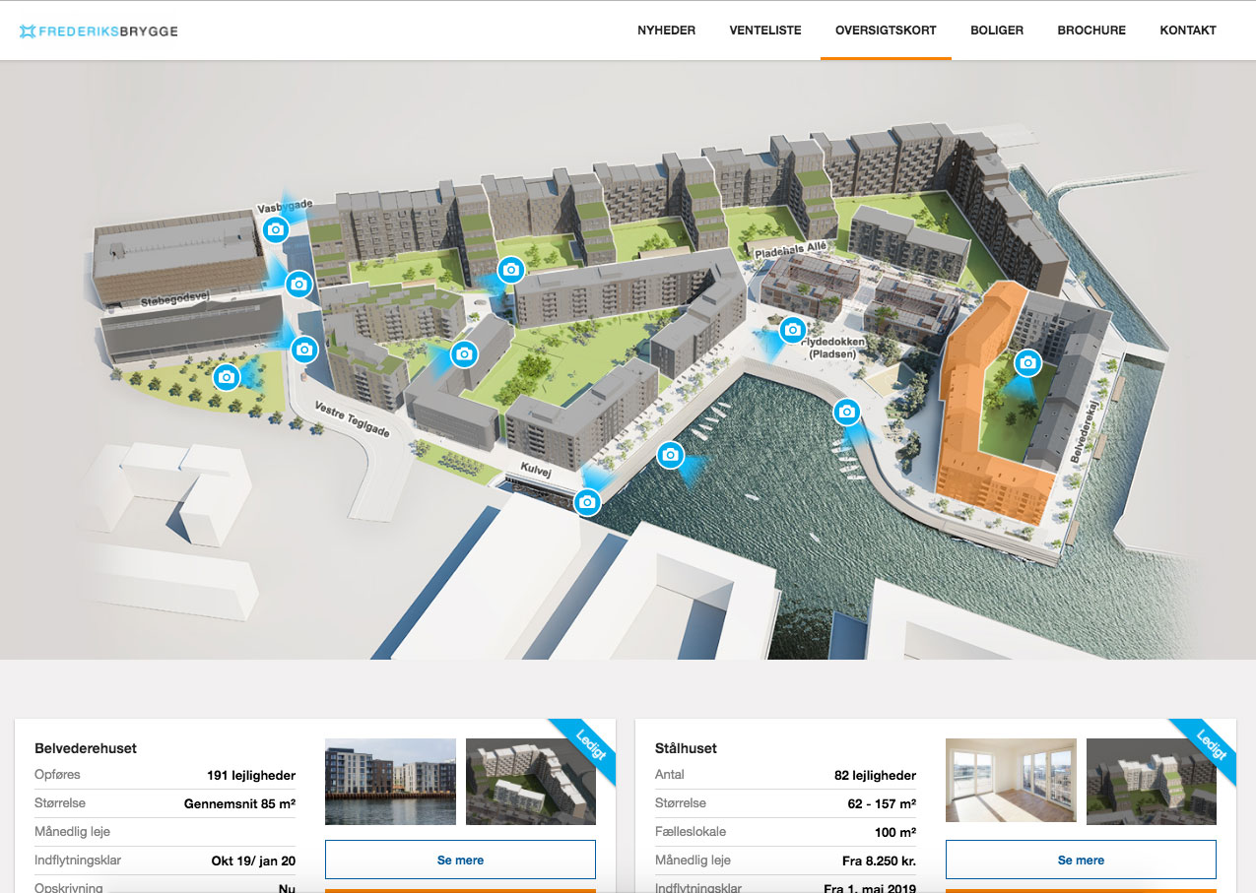Open camera marker beside dark warehouse building

[304, 349]
